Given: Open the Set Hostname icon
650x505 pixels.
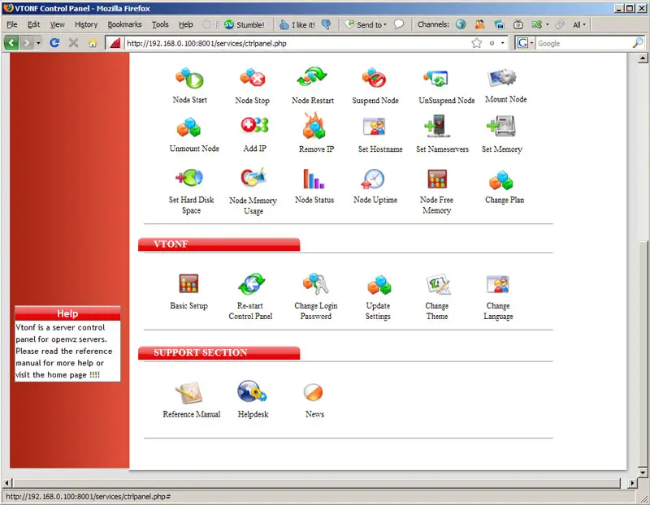Looking at the screenshot, I should pos(375,127).
